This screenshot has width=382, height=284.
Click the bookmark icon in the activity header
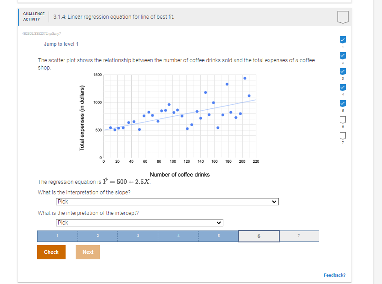(x=342, y=16)
